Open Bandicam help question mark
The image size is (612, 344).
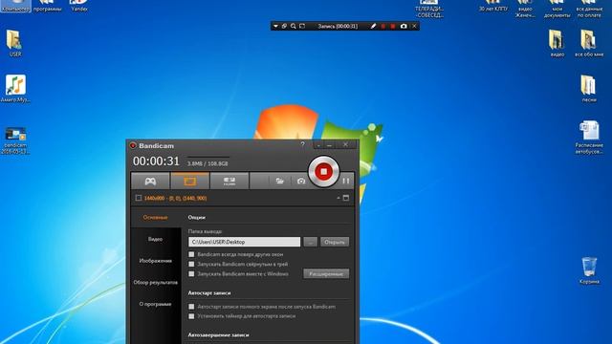(302, 144)
